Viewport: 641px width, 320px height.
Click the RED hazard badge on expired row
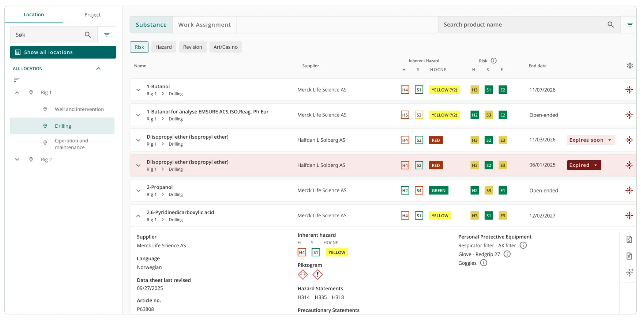point(436,165)
